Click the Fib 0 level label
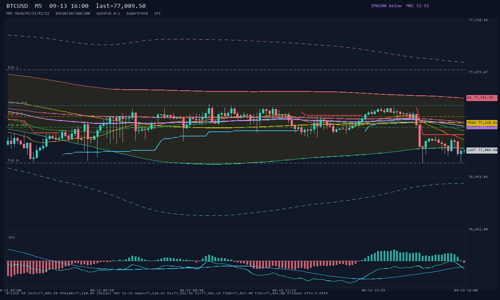500x300 pixels. pos(13,160)
